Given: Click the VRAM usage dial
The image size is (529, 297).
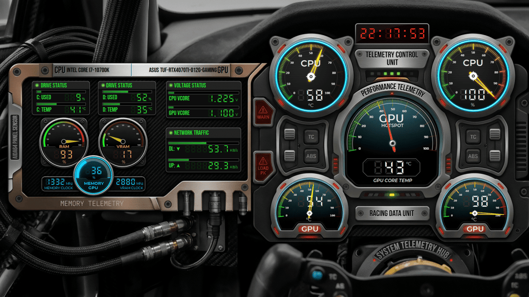Looking at the screenshot, I should 123,142.
